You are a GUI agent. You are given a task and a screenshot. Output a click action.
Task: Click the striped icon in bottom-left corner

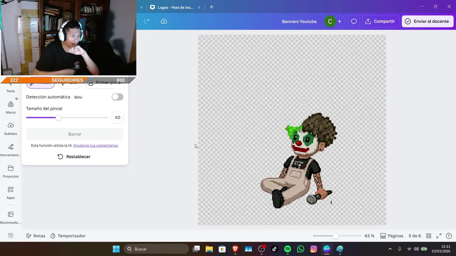pyautogui.click(x=11, y=236)
